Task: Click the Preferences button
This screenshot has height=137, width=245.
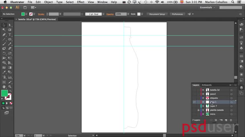Action: (177, 14)
